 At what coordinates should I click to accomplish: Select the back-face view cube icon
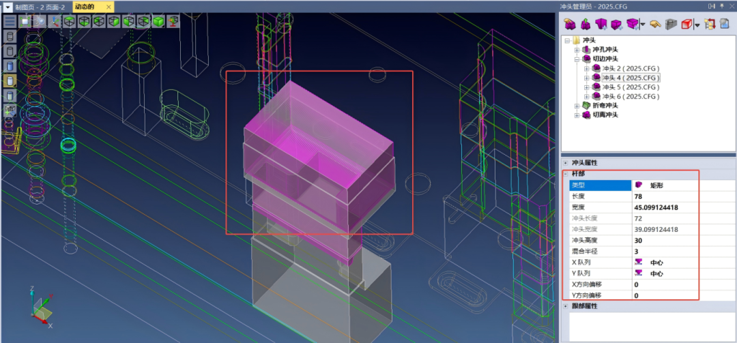(x=143, y=21)
